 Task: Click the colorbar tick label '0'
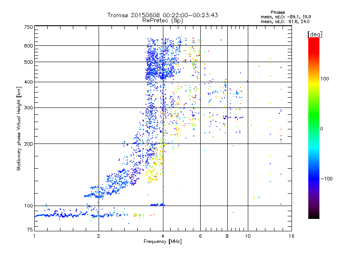pyautogui.click(x=322, y=128)
